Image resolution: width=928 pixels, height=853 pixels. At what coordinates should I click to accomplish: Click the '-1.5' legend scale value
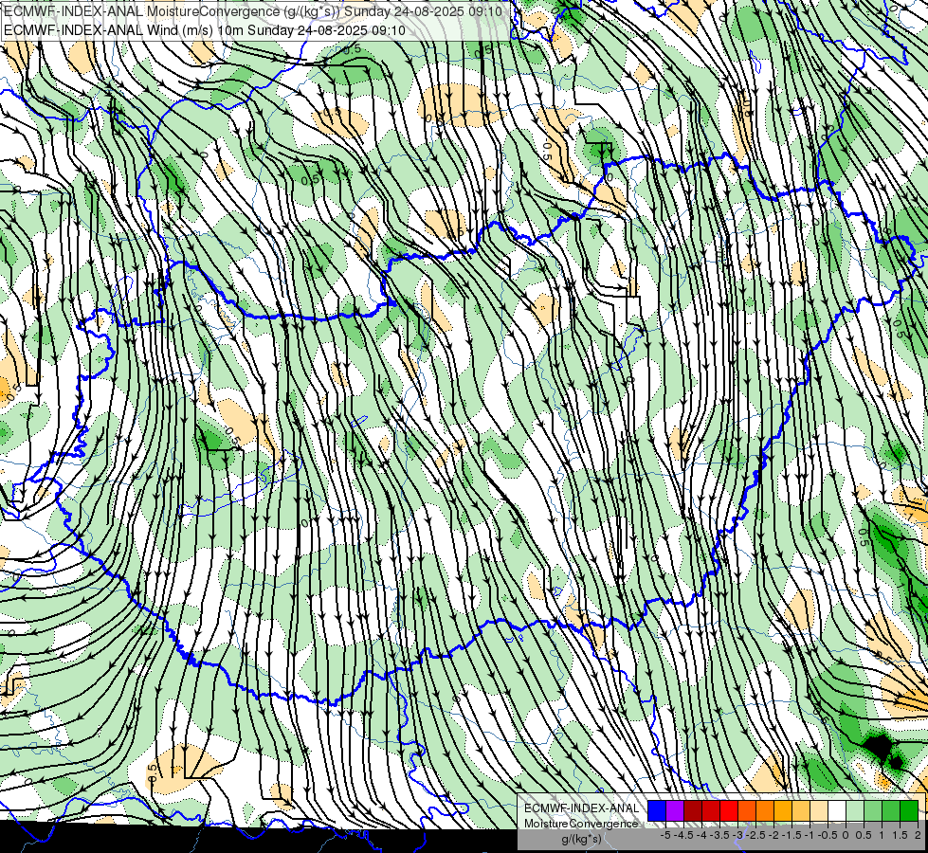pos(792,835)
